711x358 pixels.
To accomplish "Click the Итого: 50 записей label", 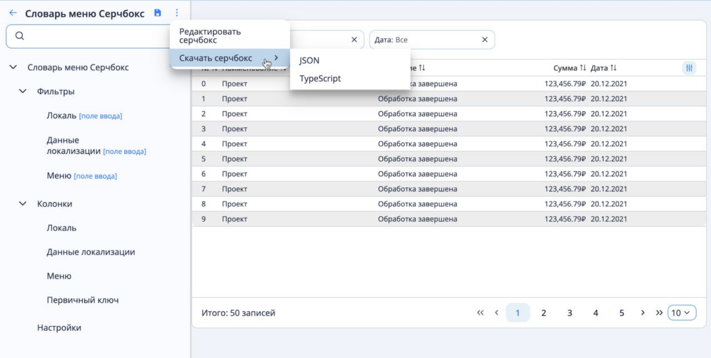I will click(238, 313).
